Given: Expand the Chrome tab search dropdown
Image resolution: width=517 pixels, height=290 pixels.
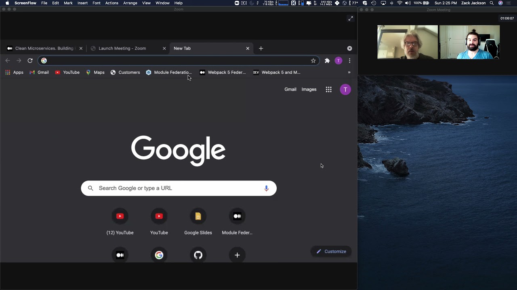Looking at the screenshot, I should coord(349,48).
